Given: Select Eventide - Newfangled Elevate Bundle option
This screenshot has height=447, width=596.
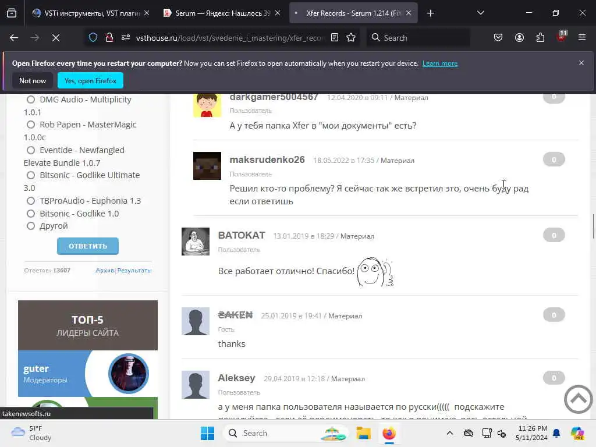Looking at the screenshot, I should pyautogui.click(x=31, y=150).
